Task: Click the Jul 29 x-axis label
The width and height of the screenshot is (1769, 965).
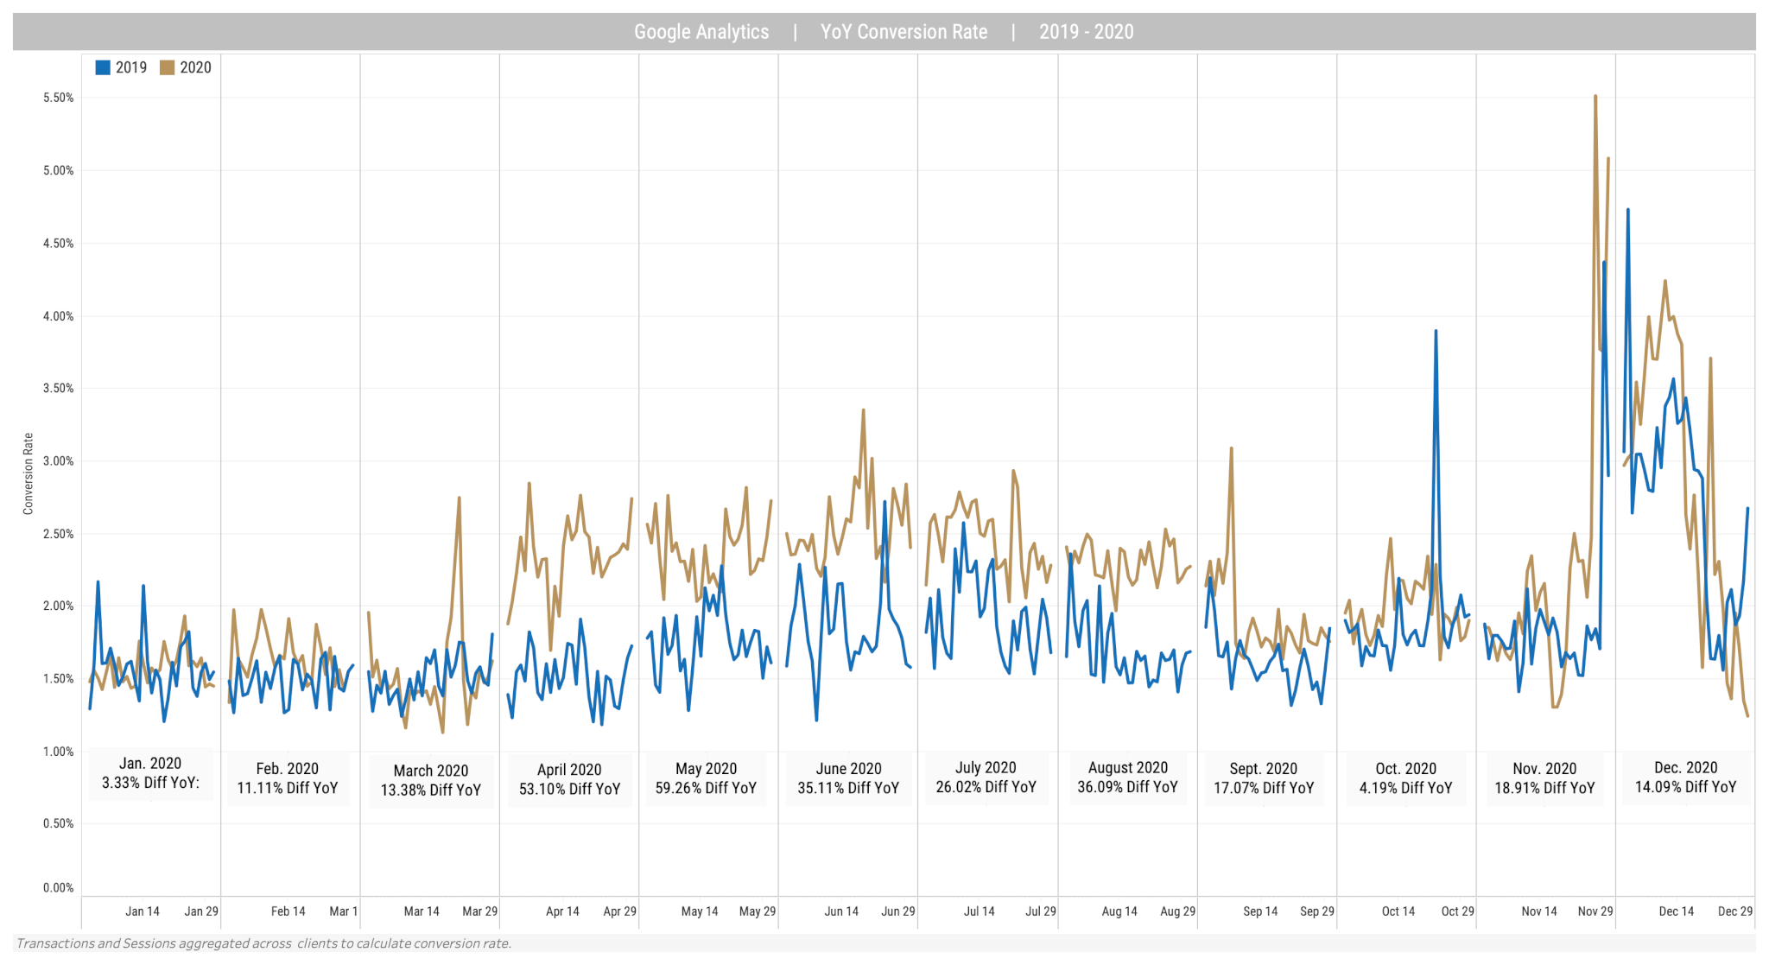Action: coord(1041,911)
